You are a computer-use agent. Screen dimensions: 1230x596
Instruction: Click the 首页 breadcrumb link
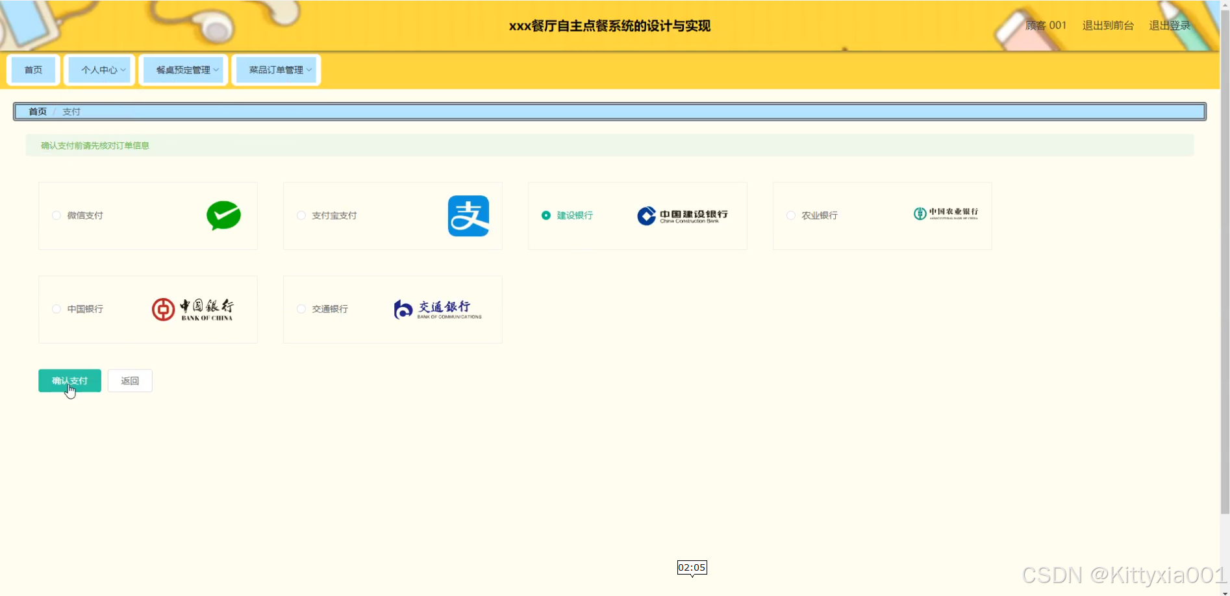(x=38, y=112)
